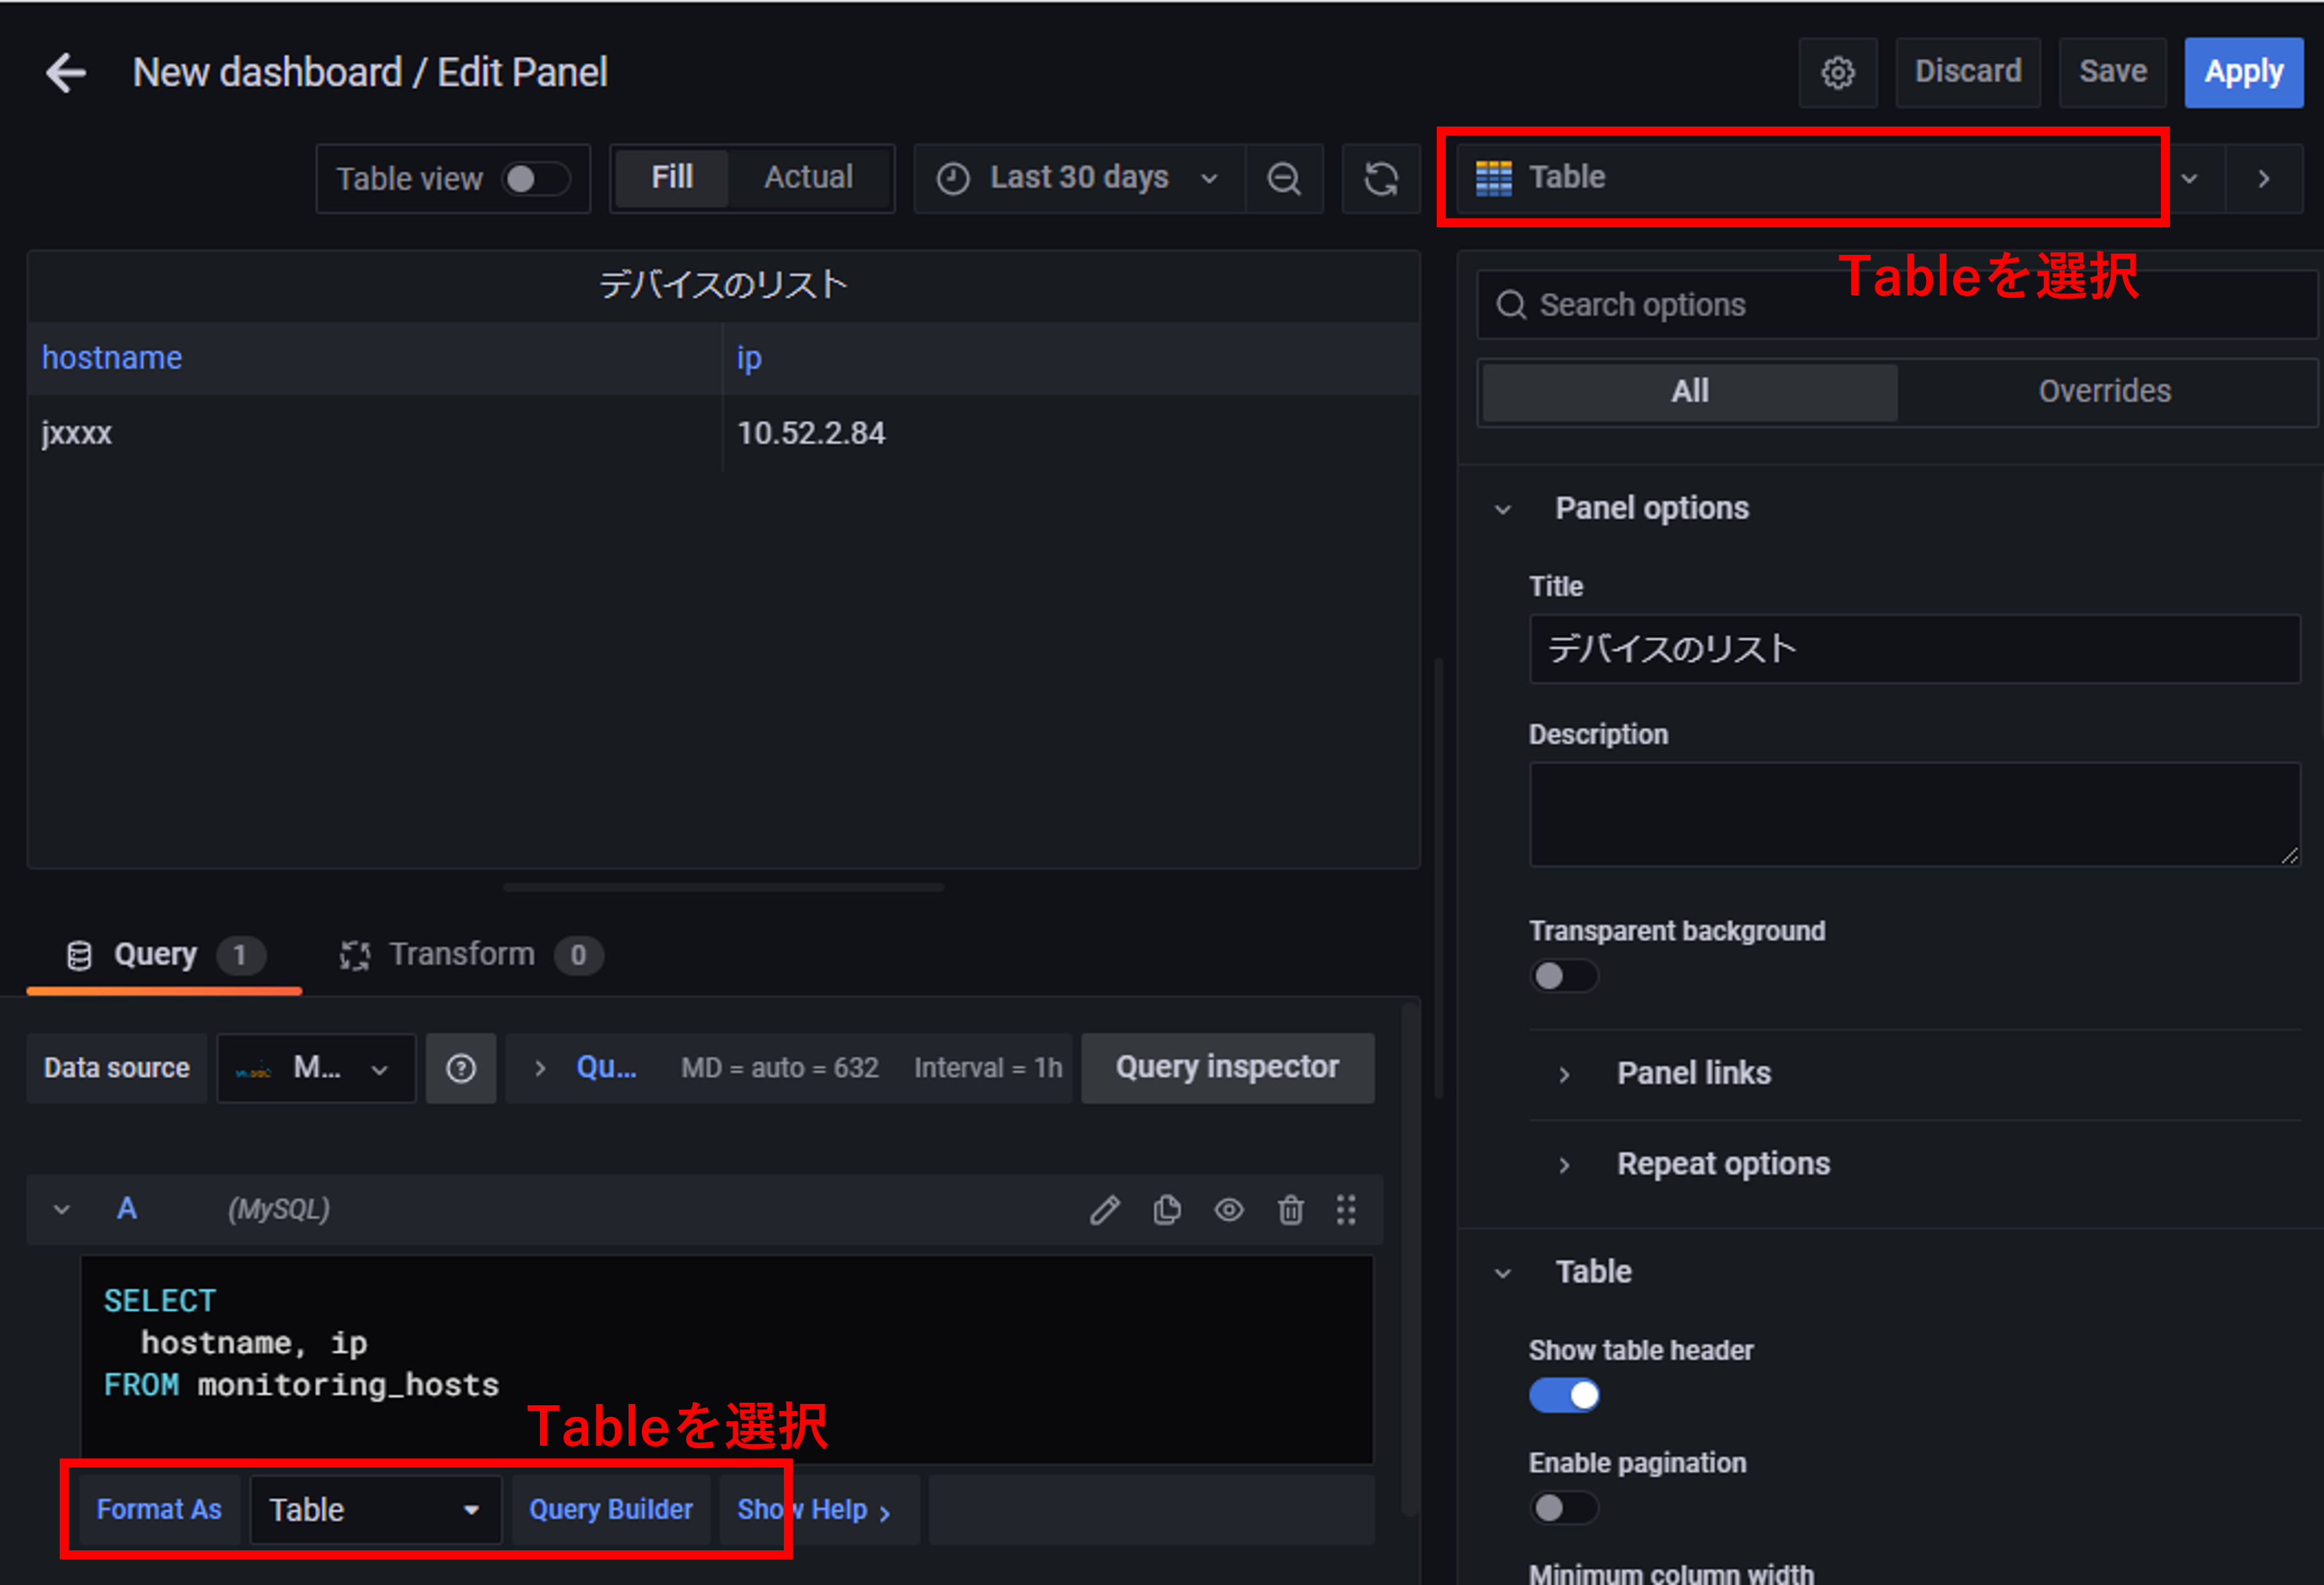Delete query A with the trash icon
This screenshot has height=1585, width=2324.
(1291, 1210)
